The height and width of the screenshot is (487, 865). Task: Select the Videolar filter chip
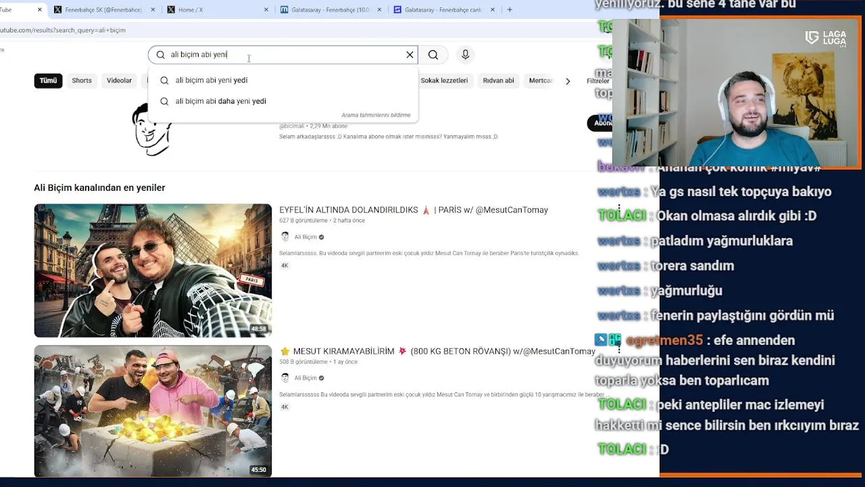point(119,80)
